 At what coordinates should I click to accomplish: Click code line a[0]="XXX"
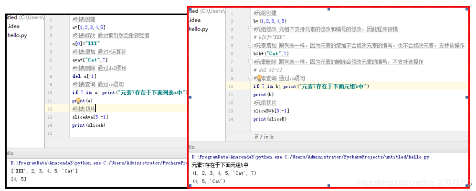point(86,44)
